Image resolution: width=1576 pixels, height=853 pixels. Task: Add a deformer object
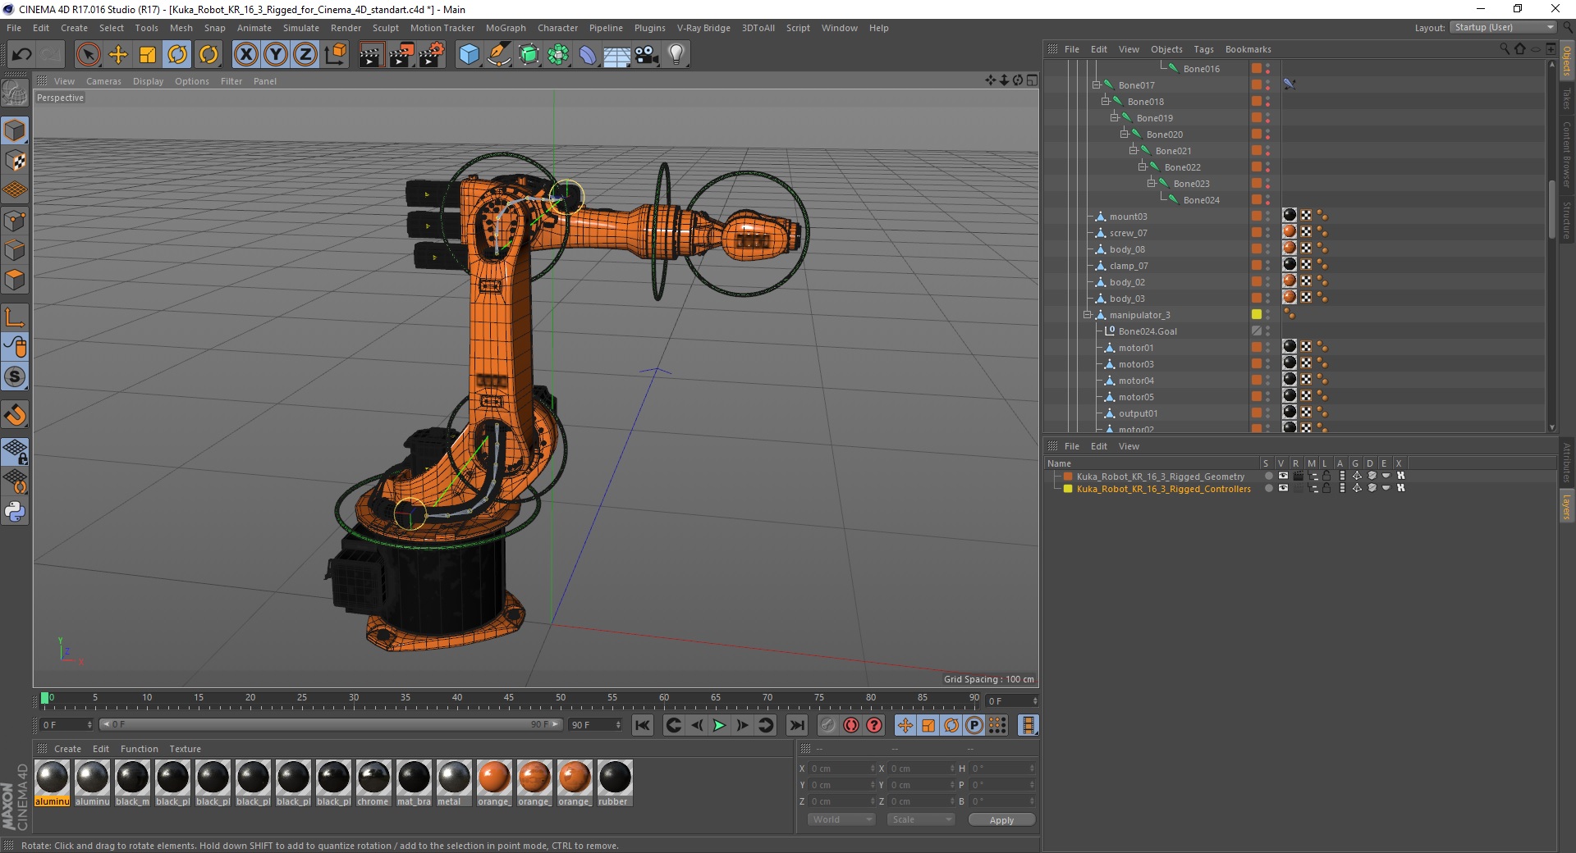pos(588,55)
